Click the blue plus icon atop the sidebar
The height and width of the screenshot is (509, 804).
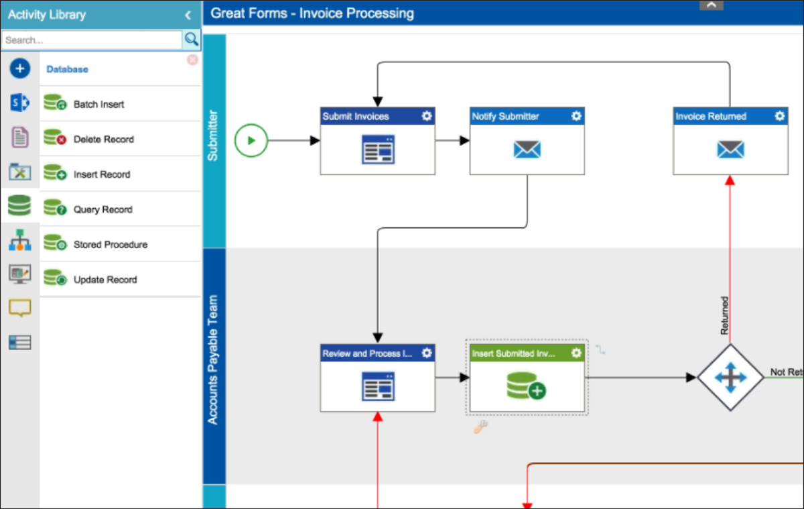(x=19, y=68)
